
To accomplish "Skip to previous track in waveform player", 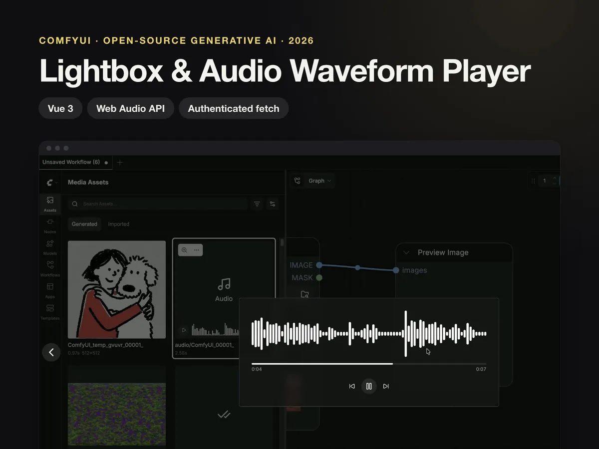I will pos(352,386).
